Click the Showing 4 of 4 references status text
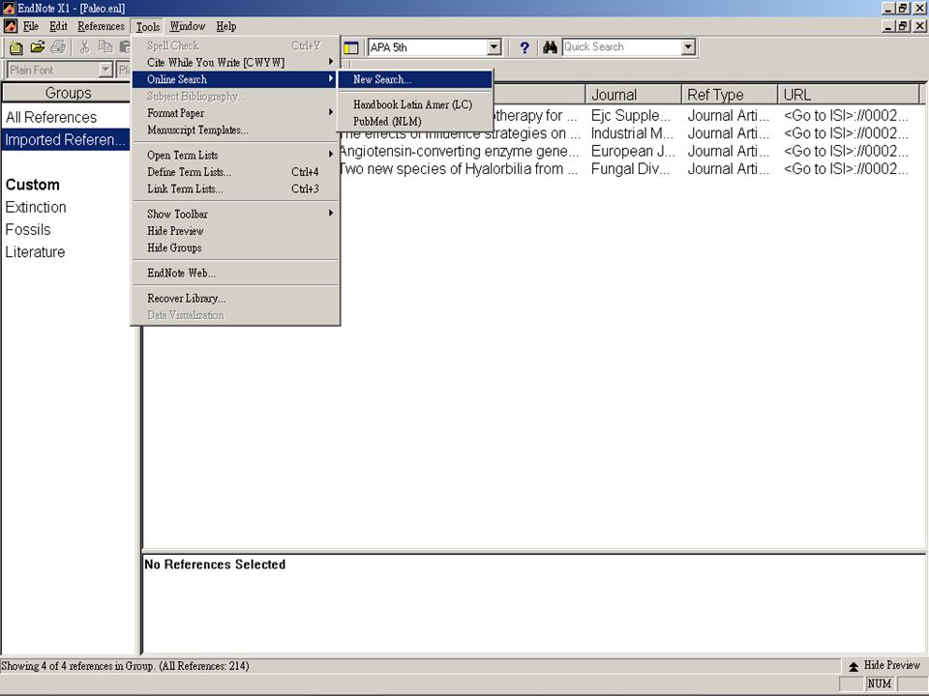The image size is (929, 696). (x=125, y=666)
